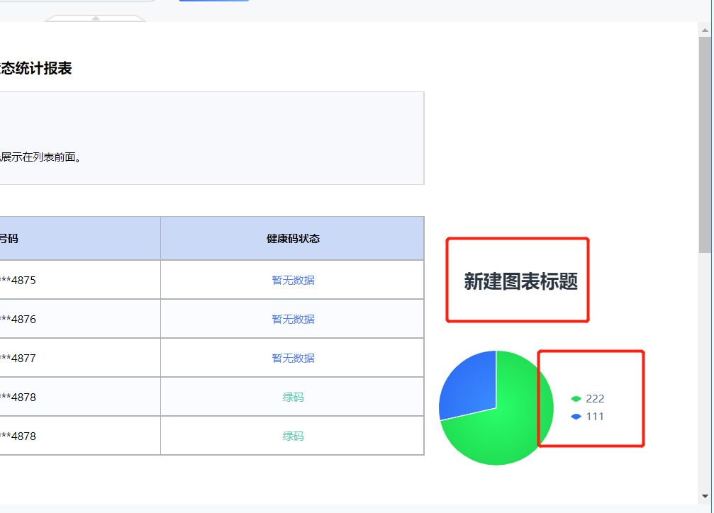Click the scrollbar down arrow
Viewport: 714px width, 513px height.
(x=705, y=496)
